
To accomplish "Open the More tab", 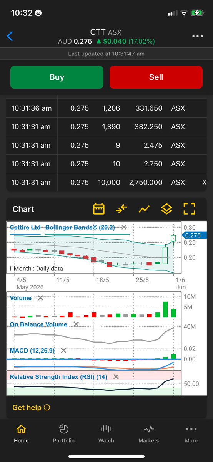I will tap(191, 434).
